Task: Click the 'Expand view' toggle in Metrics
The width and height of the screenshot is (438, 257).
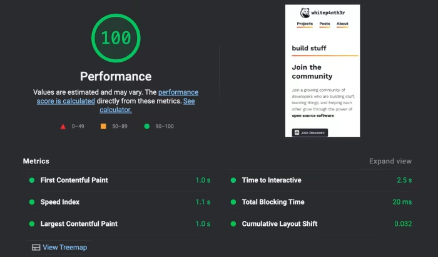Action: 390,161
